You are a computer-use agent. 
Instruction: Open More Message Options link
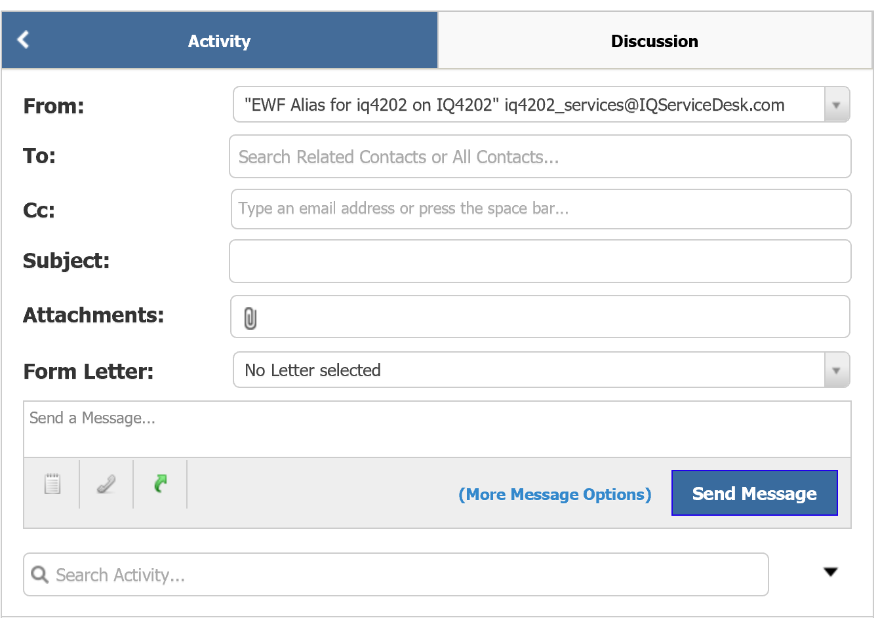555,494
